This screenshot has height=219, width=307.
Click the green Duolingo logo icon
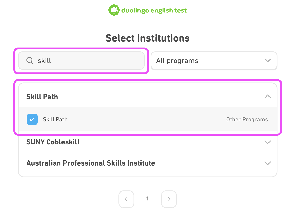pyautogui.click(x=114, y=10)
